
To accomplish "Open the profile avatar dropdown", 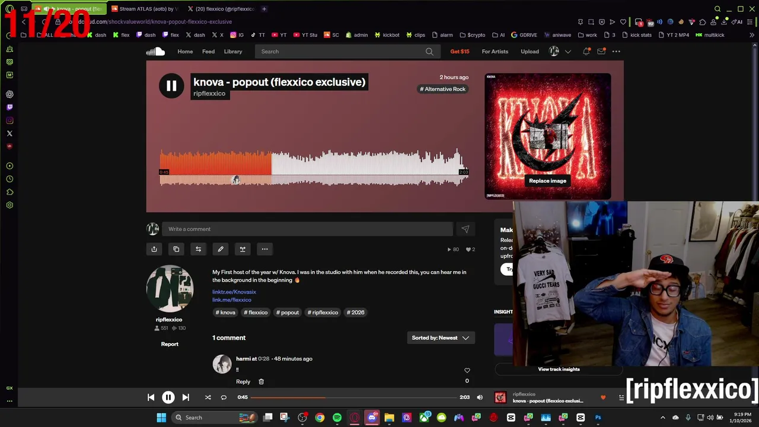I will click(x=560, y=52).
